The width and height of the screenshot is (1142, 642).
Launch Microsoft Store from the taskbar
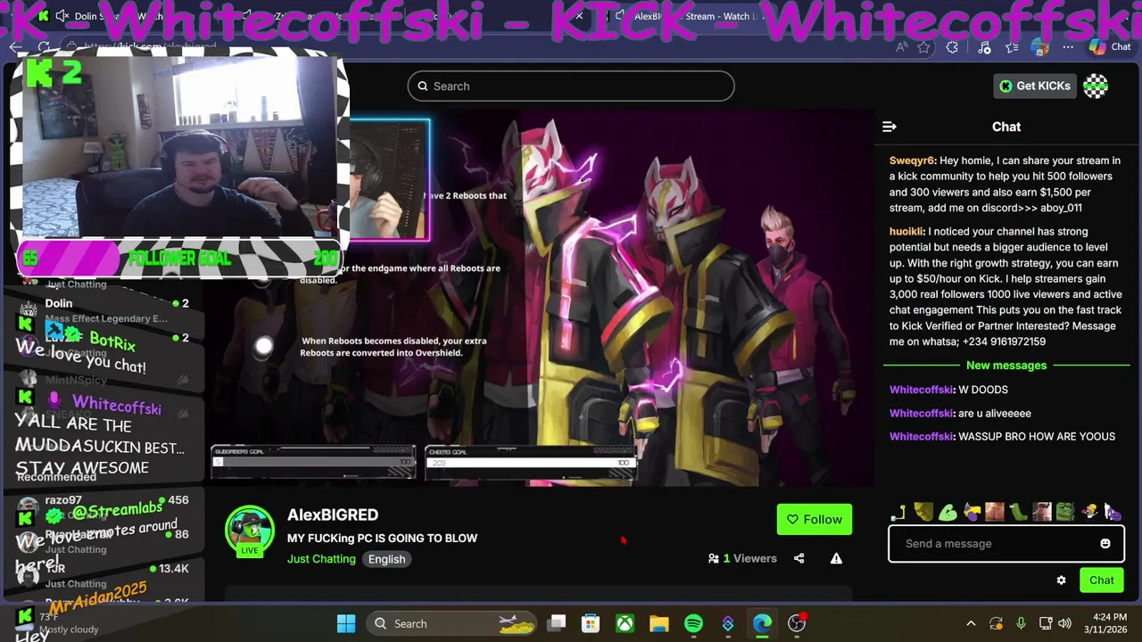pyautogui.click(x=591, y=623)
